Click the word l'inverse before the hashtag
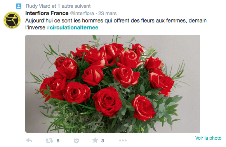This screenshot has height=147, width=226. pos(35,27)
